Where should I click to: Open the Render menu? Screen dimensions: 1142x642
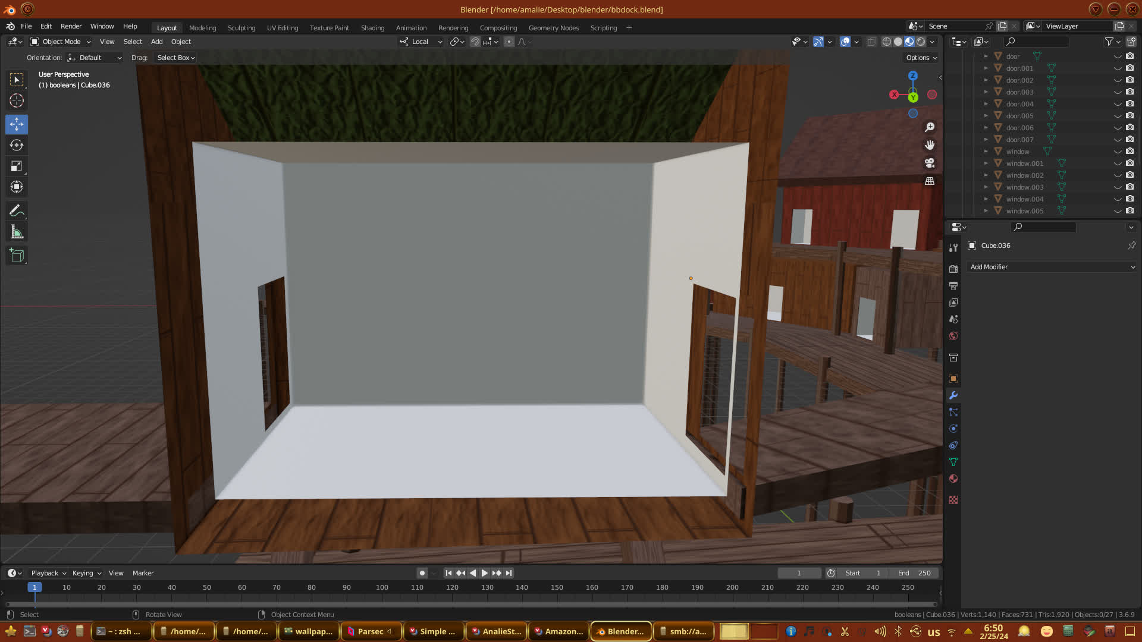[x=71, y=26]
